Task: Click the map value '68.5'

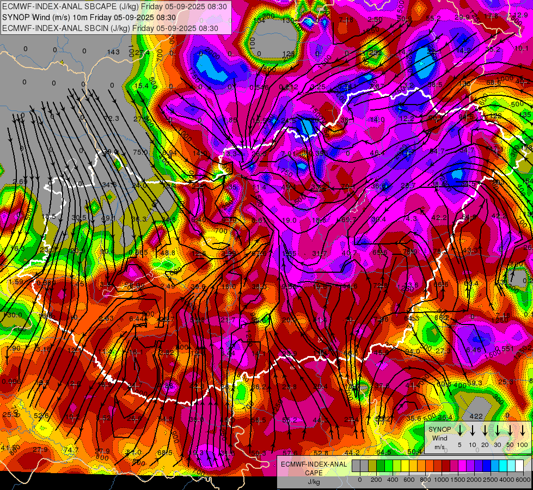Action: click(165, 453)
